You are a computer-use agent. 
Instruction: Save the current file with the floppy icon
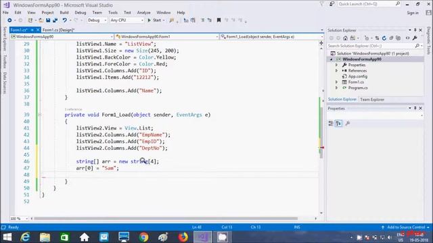tap(48, 20)
